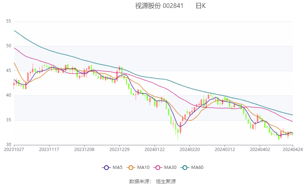305x185 pixels.
Task: Click the 20231229 date on the x-axis
Action: click(119, 149)
